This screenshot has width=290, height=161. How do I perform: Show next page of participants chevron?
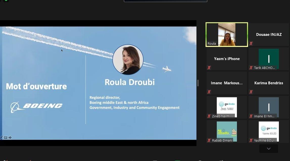[x=269, y=149]
